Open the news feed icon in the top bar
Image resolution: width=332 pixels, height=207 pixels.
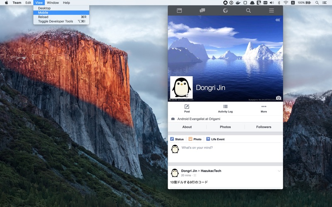179,11
